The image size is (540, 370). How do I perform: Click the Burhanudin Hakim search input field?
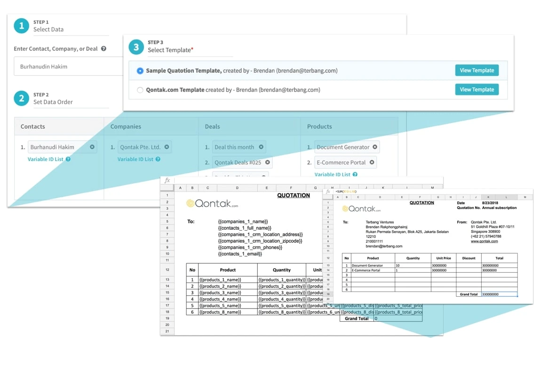pos(68,66)
